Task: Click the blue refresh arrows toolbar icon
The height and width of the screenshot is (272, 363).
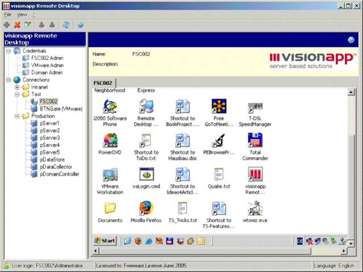Action: point(66,25)
